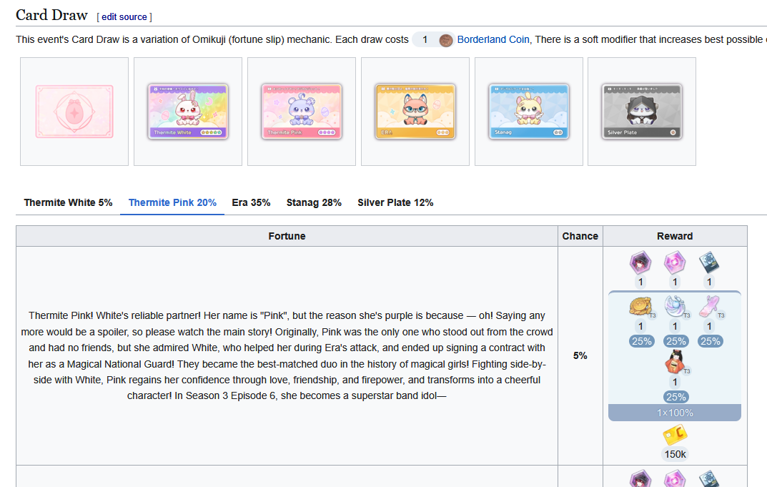Screen dimensions: 767x487
Task: Open the orange Era fox card image
Action: pos(415,112)
